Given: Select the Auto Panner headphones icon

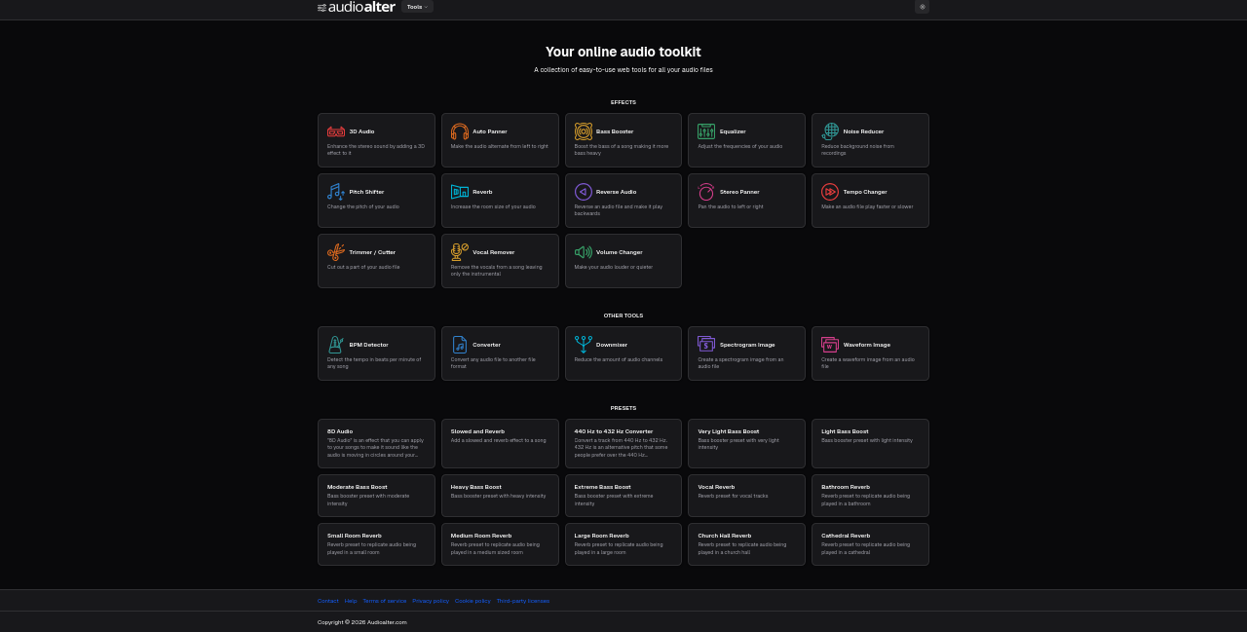Looking at the screenshot, I should click(460, 131).
